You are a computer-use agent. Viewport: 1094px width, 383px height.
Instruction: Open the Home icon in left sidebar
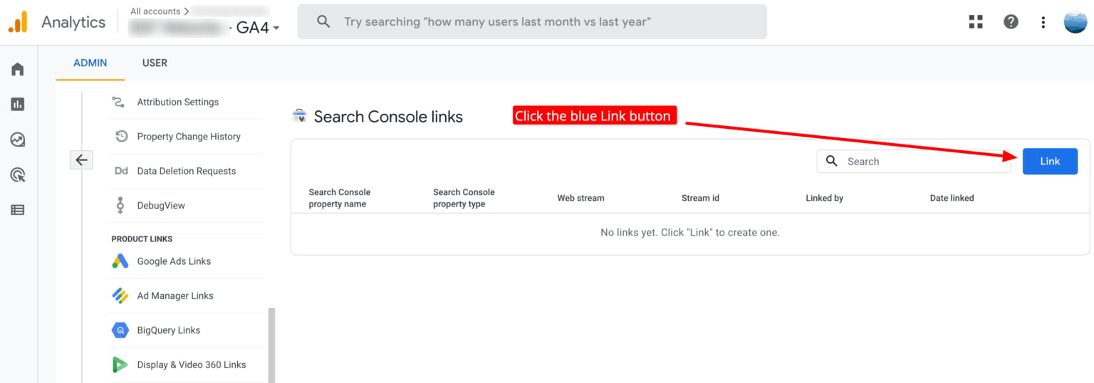(x=18, y=69)
